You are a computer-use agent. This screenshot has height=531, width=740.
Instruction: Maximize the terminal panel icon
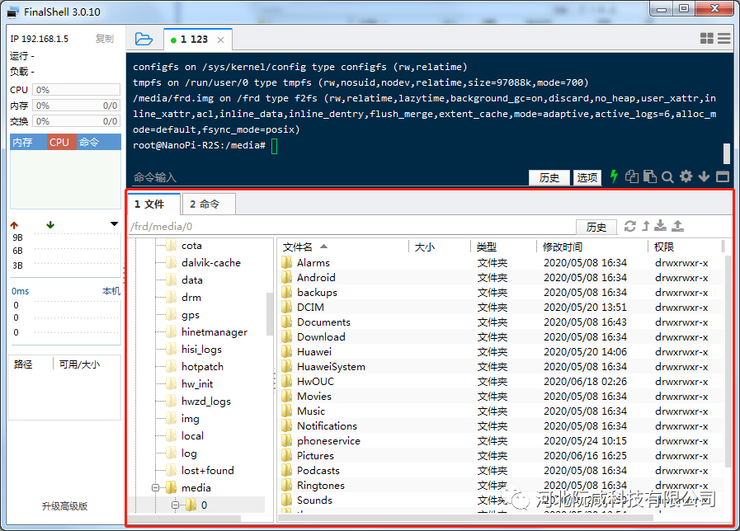coord(723,176)
